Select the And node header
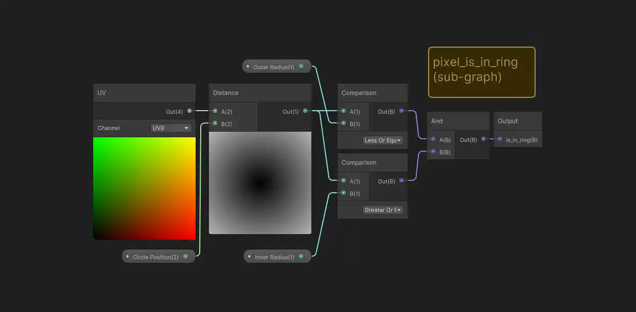 point(458,121)
